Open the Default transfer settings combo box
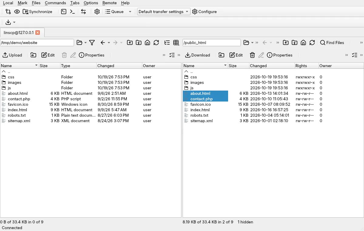The width and height of the screenshot is (364, 231). (x=163, y=12)
